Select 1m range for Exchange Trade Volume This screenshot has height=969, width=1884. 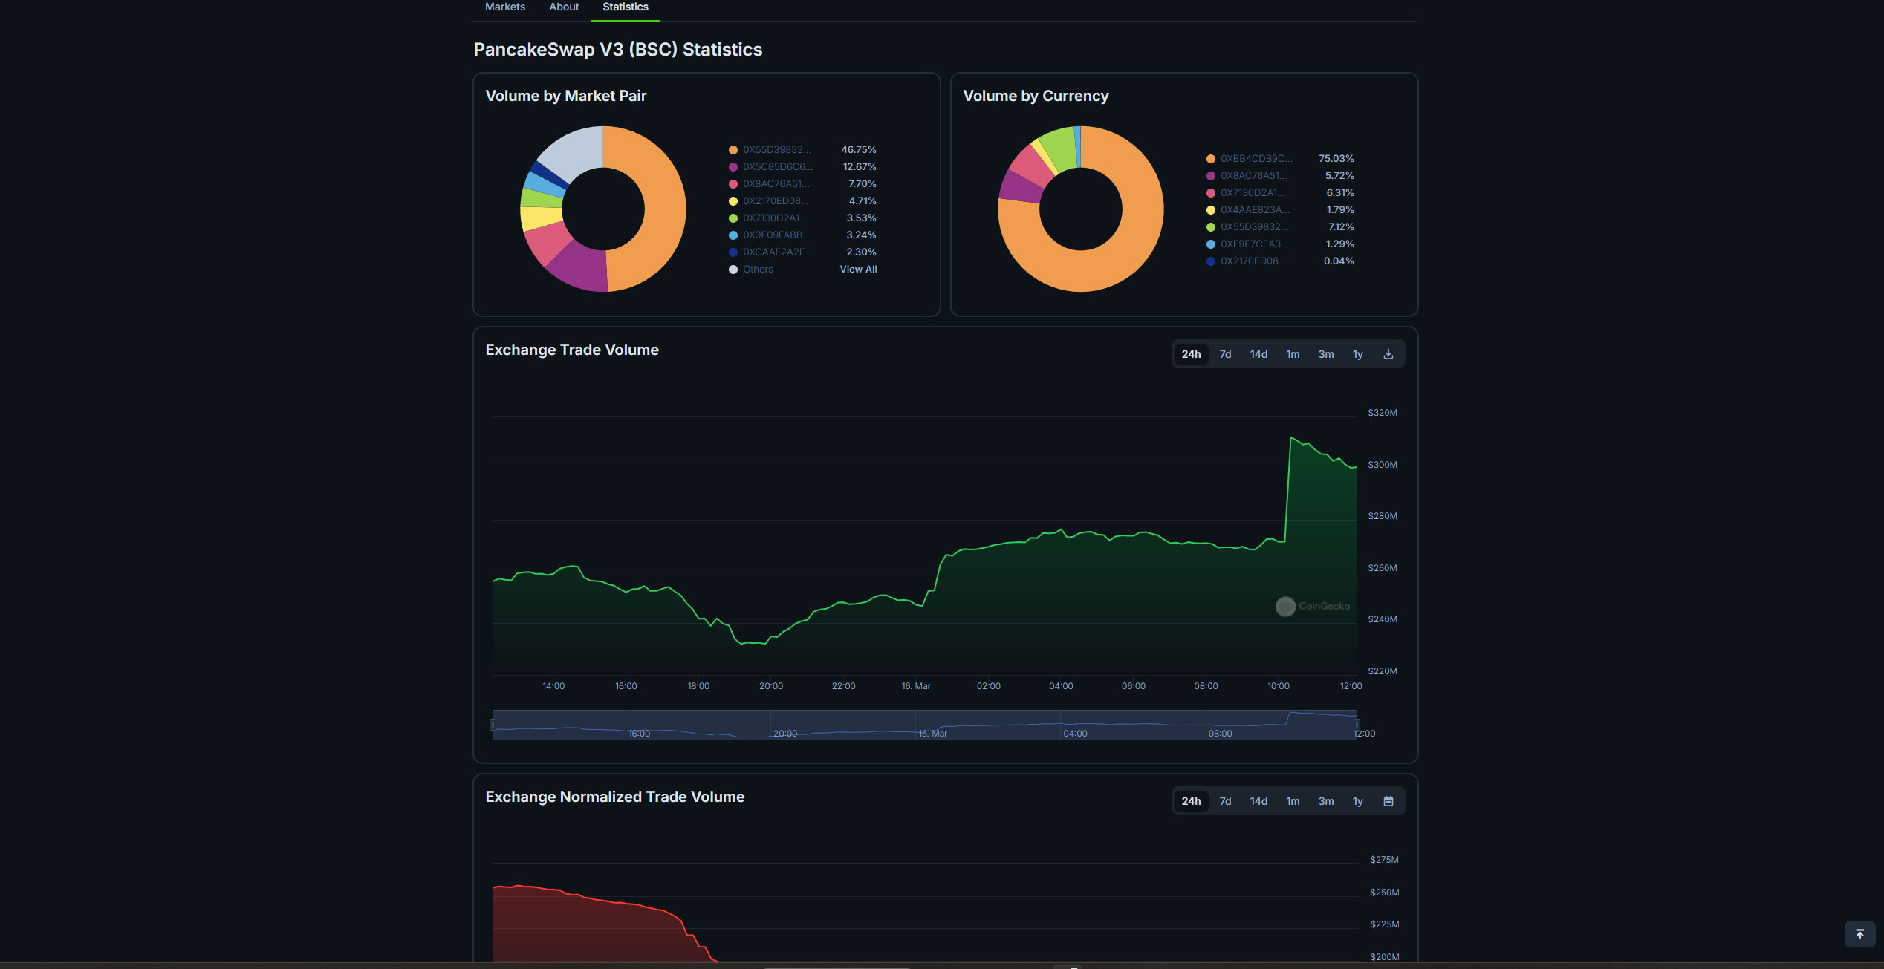[1293, 354]
